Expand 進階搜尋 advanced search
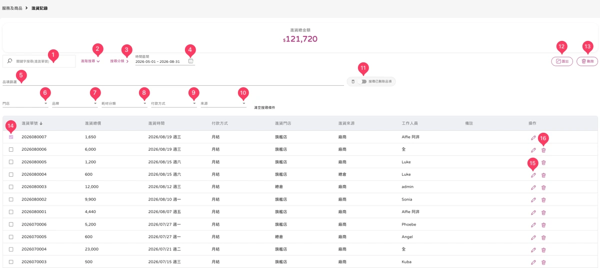Viewport: 600px width, 268px height. pyautogui.click(x=90, y=61)
